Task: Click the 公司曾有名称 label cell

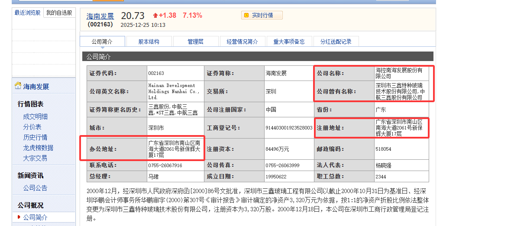Action: tap(344, 91)
